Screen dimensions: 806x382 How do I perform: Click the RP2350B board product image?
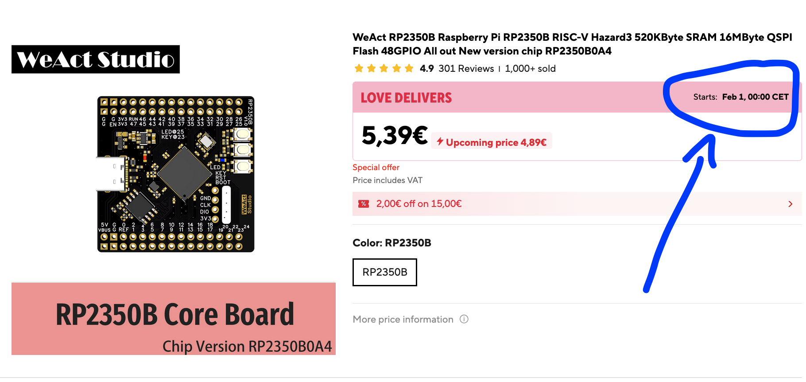(x=176, y=174)
